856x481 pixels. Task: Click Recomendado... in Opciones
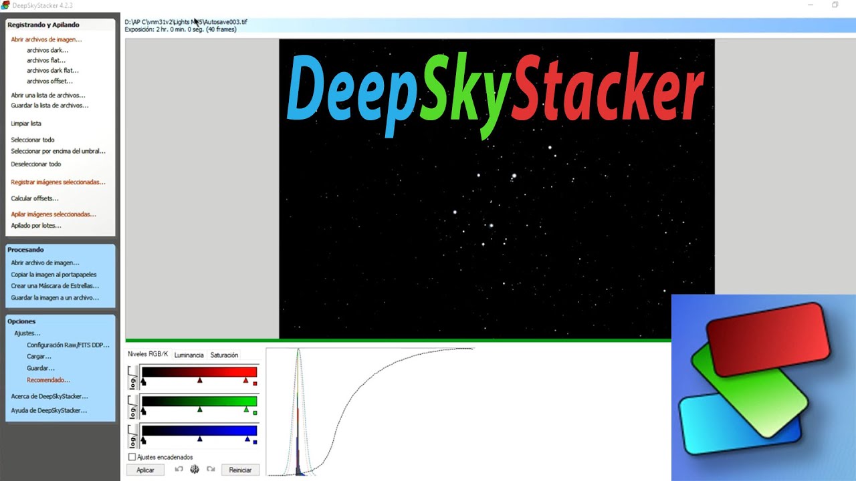coord(48,379)
